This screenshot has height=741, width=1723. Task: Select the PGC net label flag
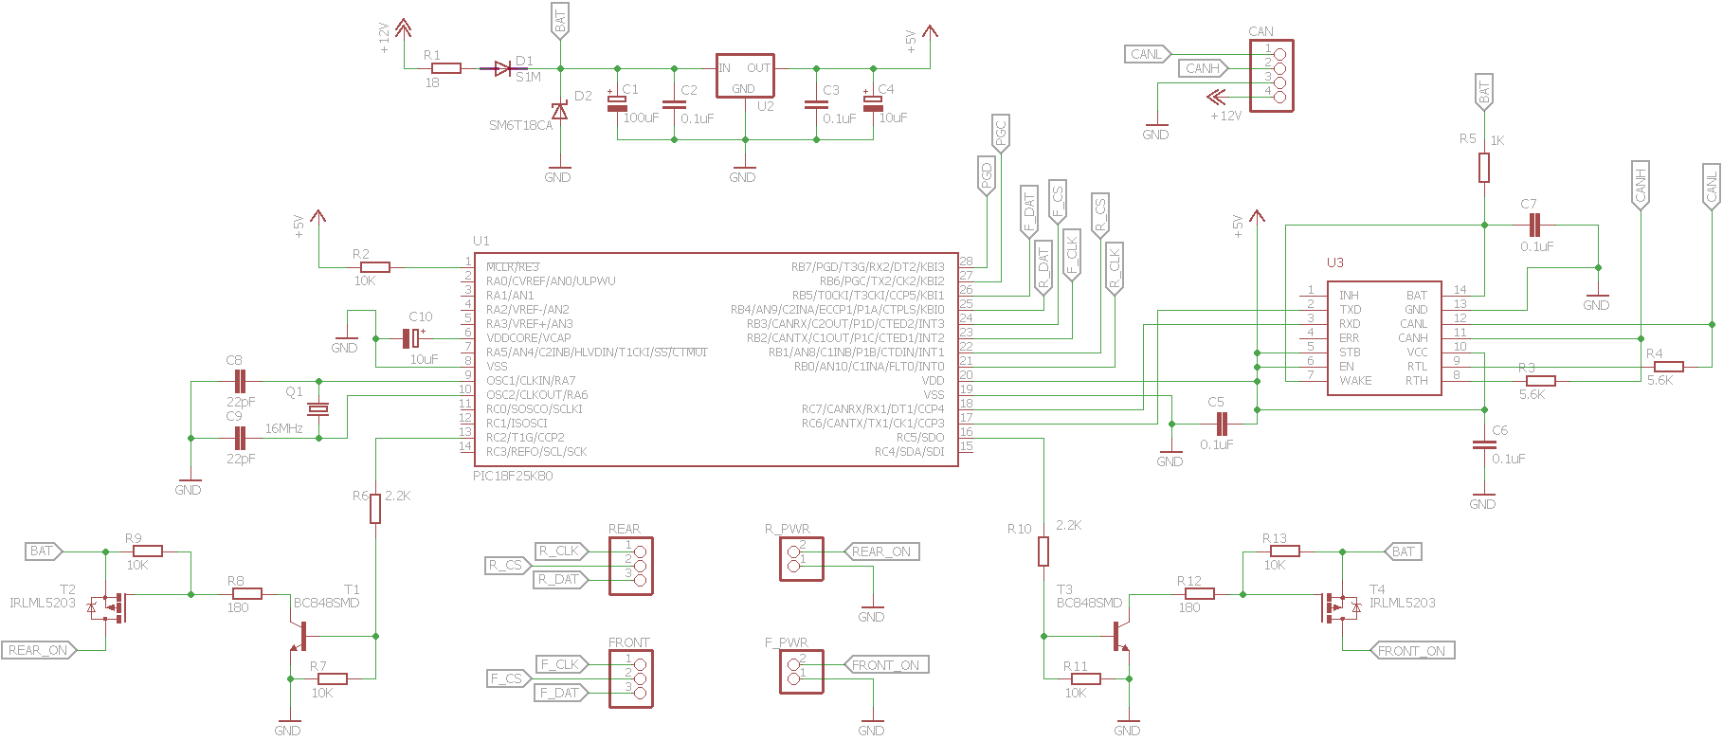(x=1001, y=133)
